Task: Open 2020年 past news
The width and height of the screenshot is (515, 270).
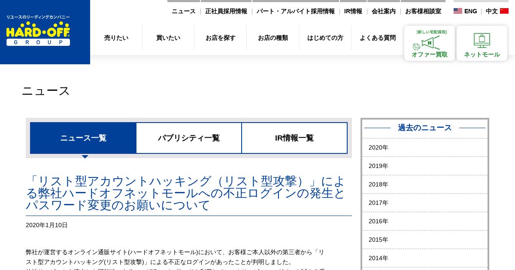Action: [425, 147]
